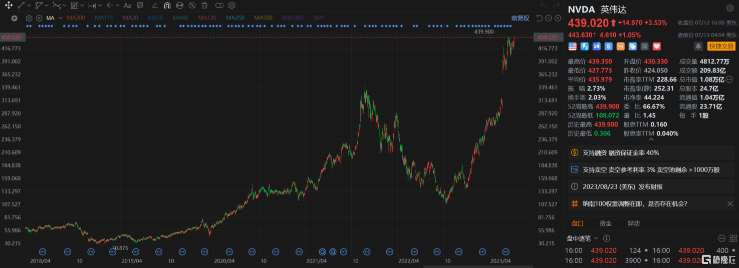The width and height of the screenshot is (739, 268).
Task: Expand polygon shape tool options arrow
Action: (47, 5)
